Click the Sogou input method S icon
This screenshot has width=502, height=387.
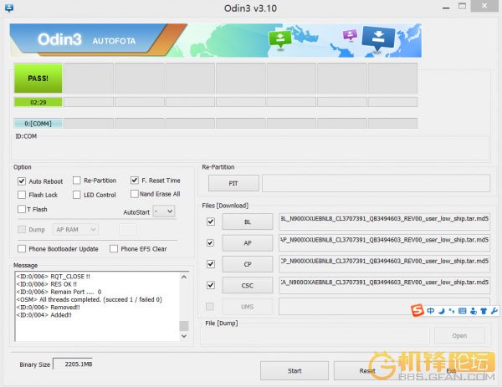coord(417,310)
